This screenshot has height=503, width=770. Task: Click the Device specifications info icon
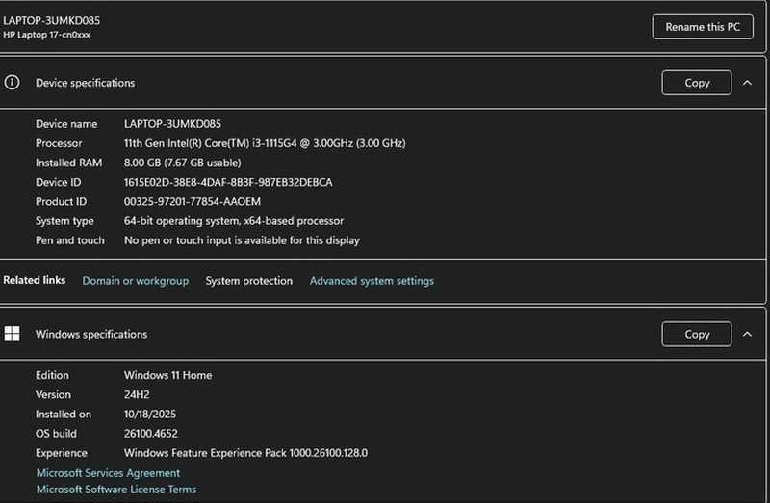click(12, 83)
